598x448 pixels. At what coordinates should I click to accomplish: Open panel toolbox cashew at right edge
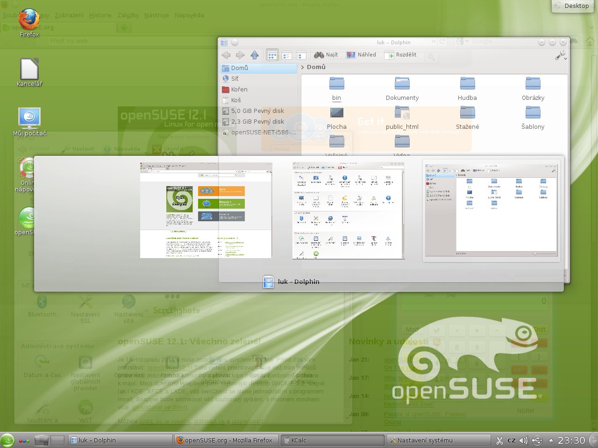[x=593, y=440]
